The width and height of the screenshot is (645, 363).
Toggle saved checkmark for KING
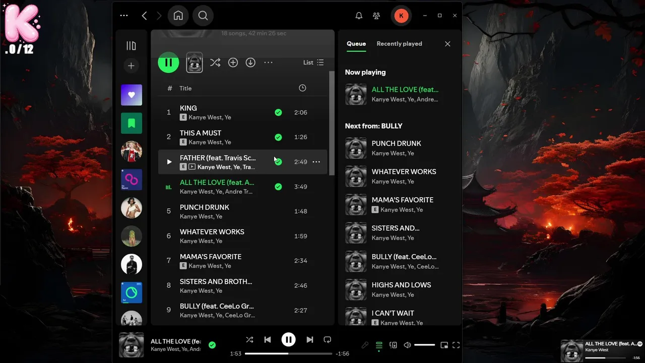click(x=278, y=112)
